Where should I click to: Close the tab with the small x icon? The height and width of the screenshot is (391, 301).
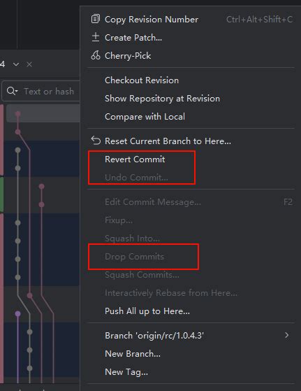pos(29,64)
